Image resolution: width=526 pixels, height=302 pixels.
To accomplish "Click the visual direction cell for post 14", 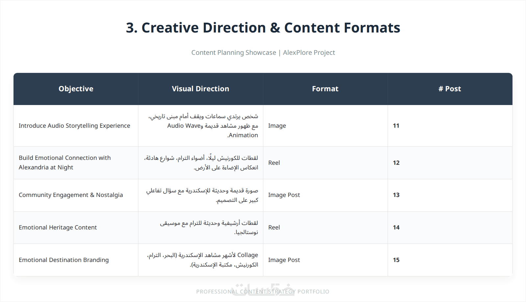I will (x=201, y=227).
